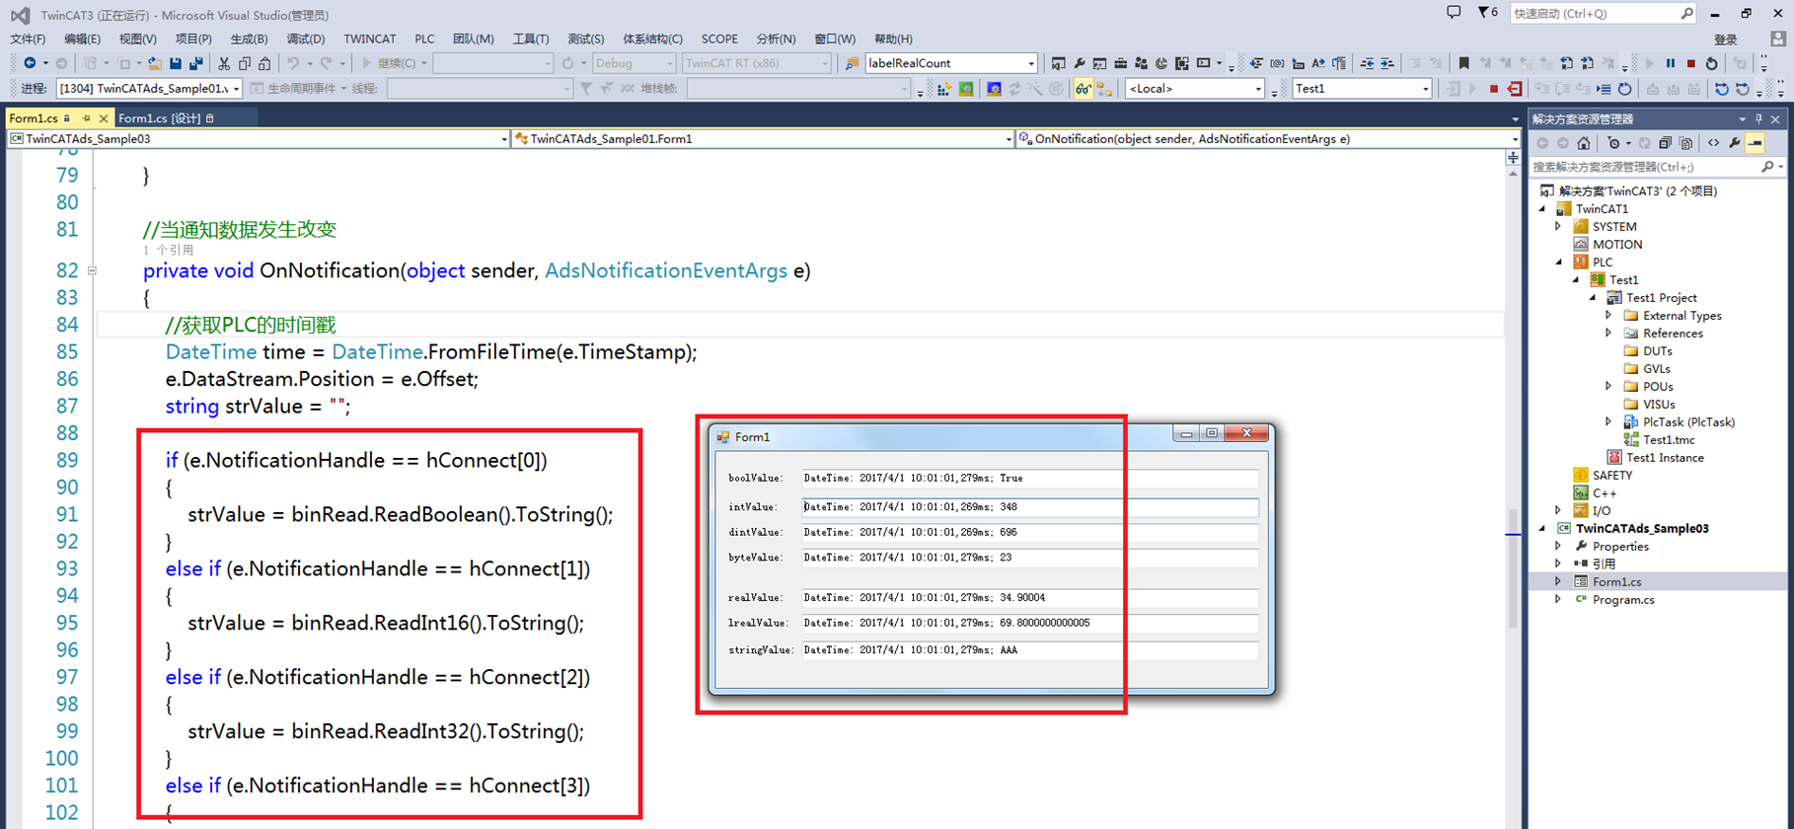Click the toolbox icon in main toolbar

click(1120, 63)
